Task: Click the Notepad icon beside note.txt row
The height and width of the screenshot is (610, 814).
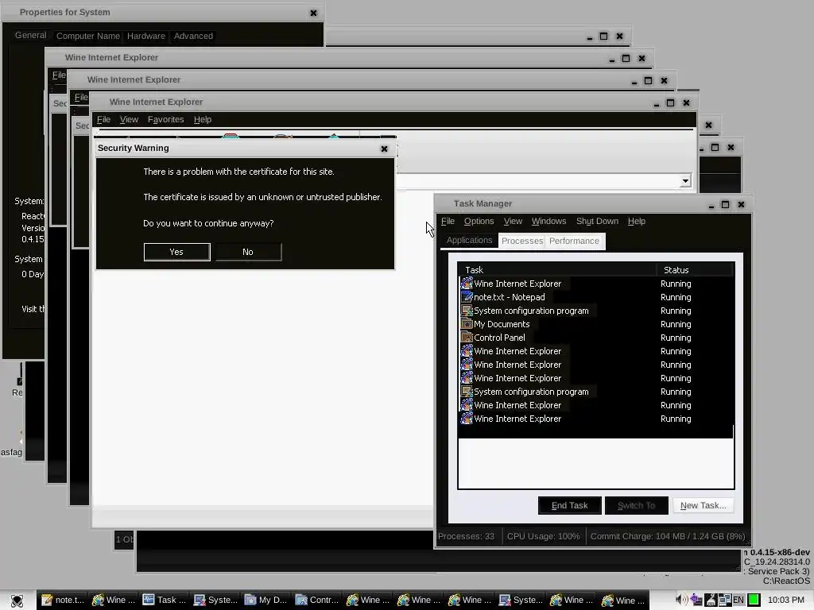Action: (x=467, y=297)
